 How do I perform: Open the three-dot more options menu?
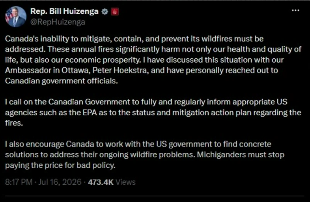tap(295, 10)
